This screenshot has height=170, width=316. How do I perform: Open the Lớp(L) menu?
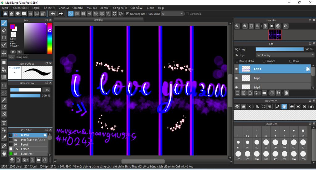[x=36, y=8]
